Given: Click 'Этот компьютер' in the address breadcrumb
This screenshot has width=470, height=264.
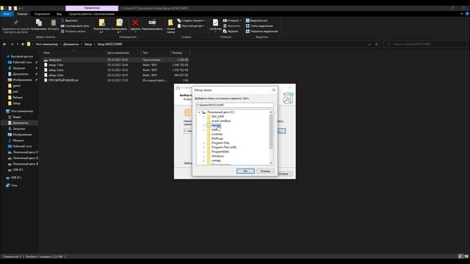Looking at the screenshot, I should pos(47,44).
